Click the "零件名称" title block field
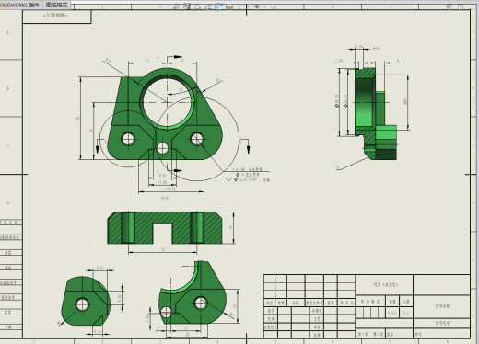479x344 pixels. coord(442,306)
